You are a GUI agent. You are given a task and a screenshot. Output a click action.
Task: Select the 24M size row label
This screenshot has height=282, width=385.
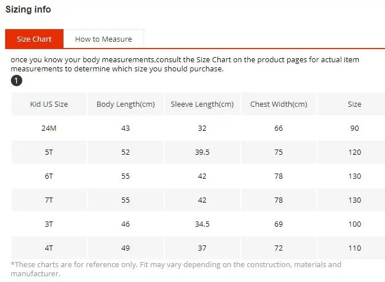tap(49, 128)
